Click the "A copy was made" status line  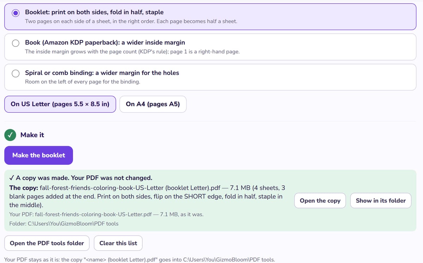(x=81, y=178)
